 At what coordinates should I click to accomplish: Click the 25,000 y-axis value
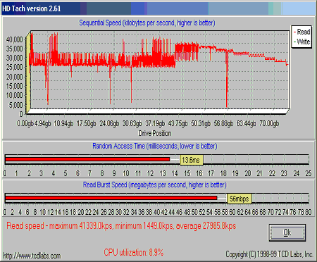click(x=14, y=68)
